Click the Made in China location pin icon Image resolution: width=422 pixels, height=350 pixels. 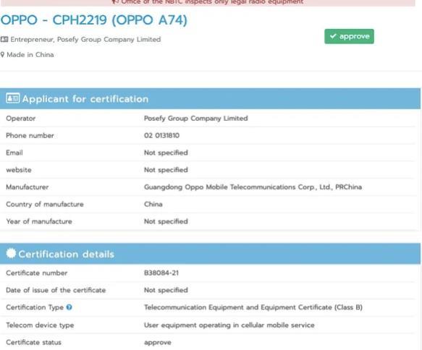[x=2, y=55]
